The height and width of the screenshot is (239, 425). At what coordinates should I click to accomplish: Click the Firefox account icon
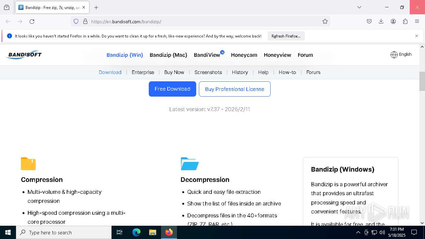pos(393,22)
